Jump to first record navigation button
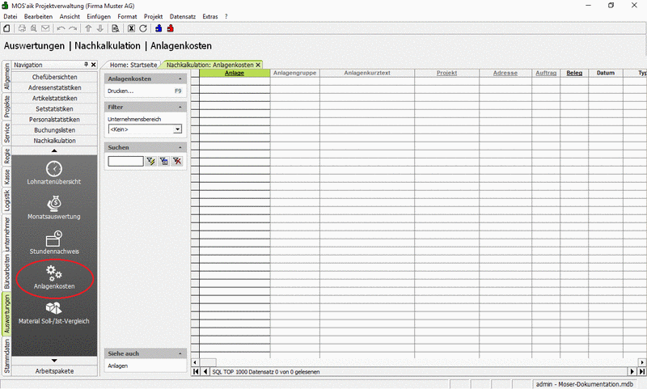This screenshot has height=389, width=647. 196,372
